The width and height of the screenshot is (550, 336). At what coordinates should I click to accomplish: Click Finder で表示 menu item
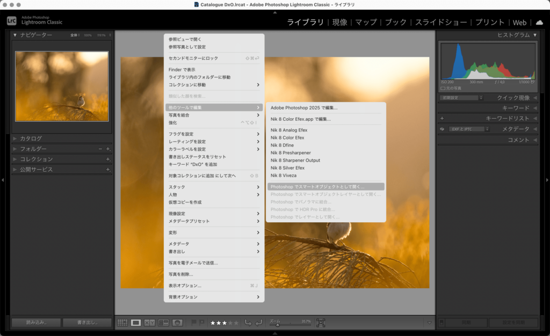[214, 70]
